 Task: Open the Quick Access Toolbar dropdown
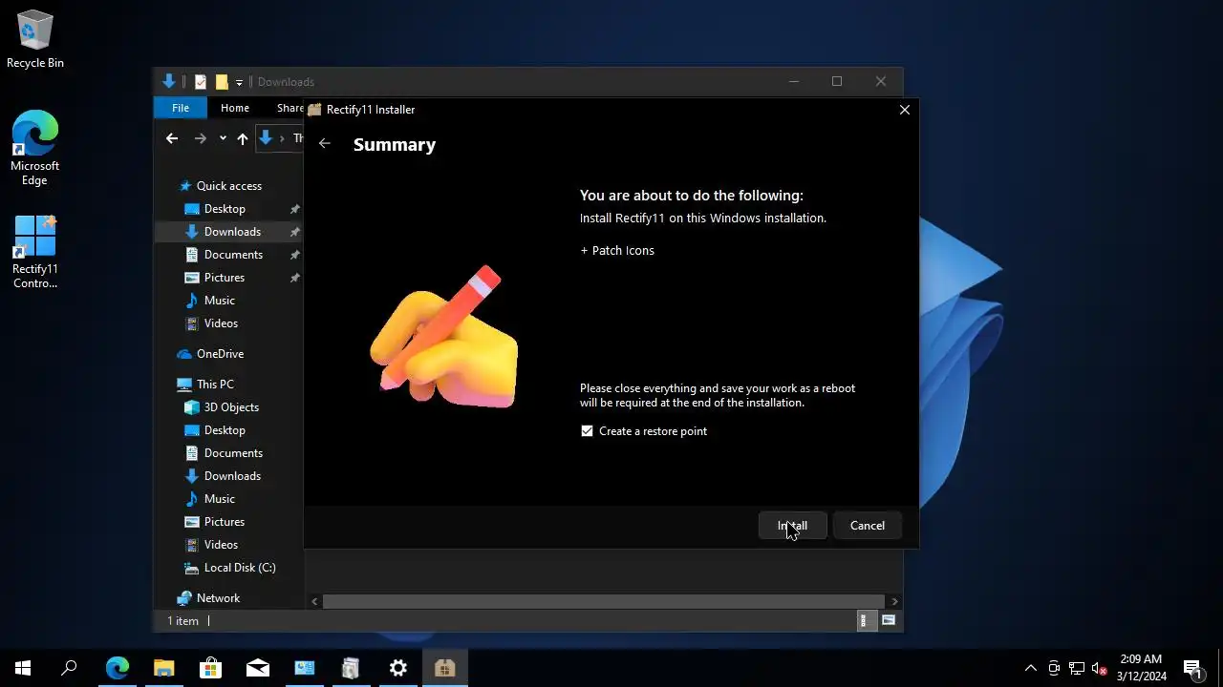click(239, 82)
